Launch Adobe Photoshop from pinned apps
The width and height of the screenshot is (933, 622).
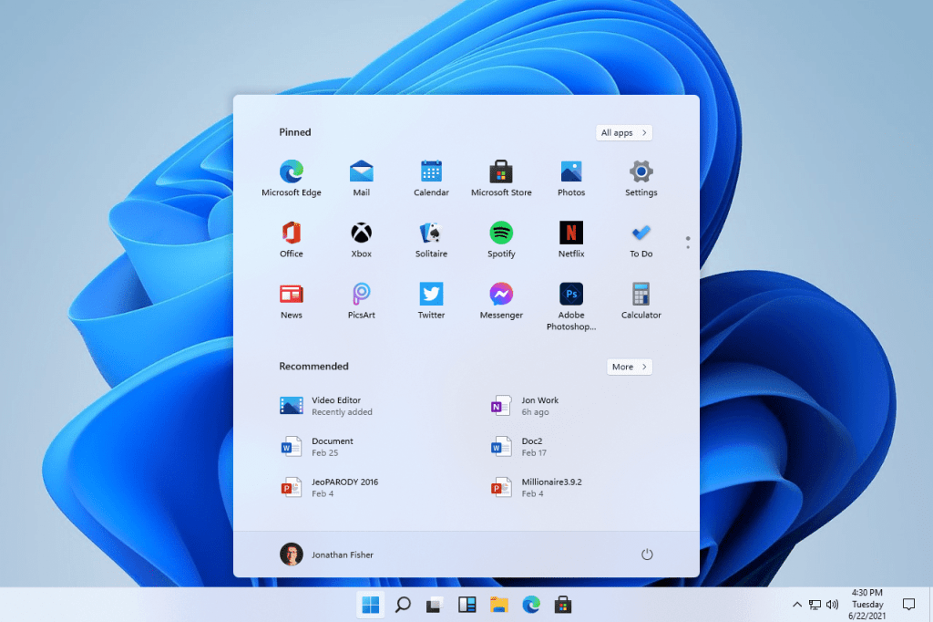tap(571, 294)
